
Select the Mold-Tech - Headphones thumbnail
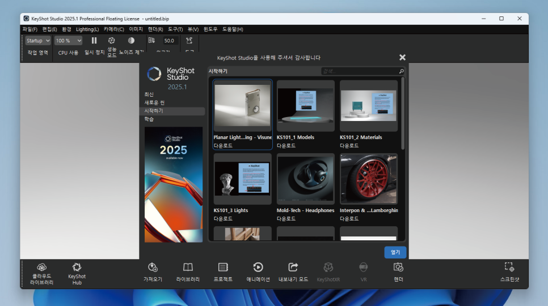tap(305, 179)
